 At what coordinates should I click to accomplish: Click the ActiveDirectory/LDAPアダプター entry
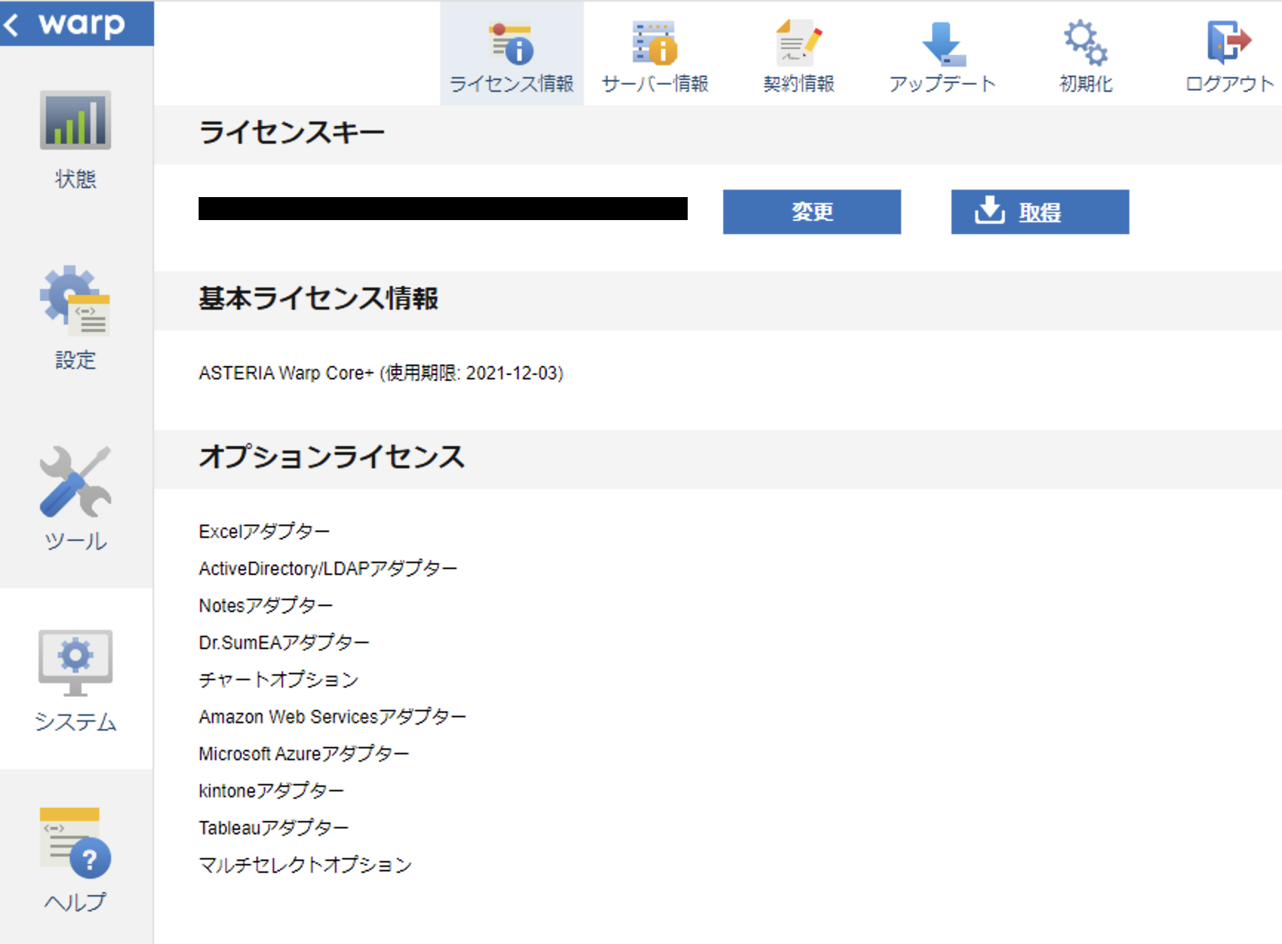pyautogui.click(x=328, y=568)
